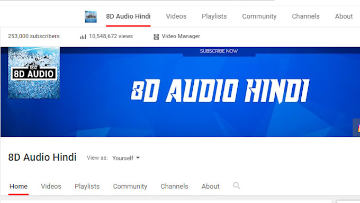
Task: Open Channels tab below channel title
Action: click(174, 186)
